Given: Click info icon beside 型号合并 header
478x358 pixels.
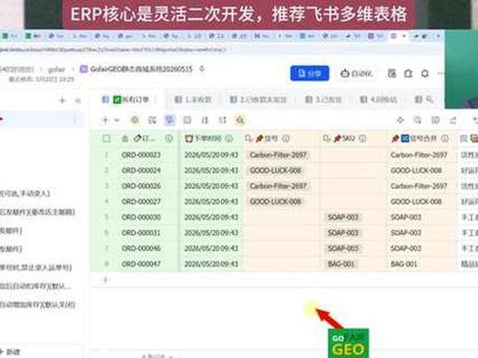Looking at the screenshot, I should [445, 139].
